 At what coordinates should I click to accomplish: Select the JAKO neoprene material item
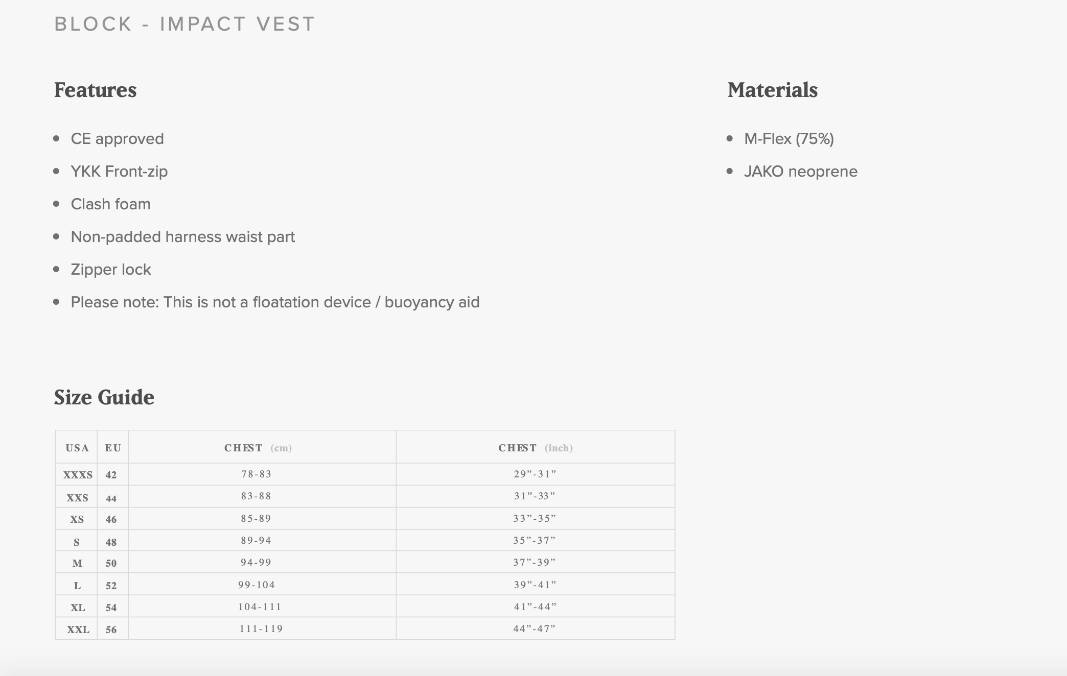click(801, 172)
